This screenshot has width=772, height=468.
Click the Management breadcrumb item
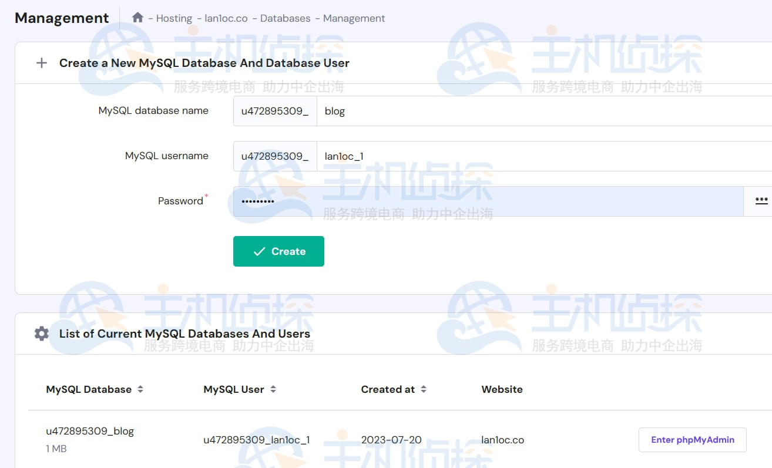354,18
